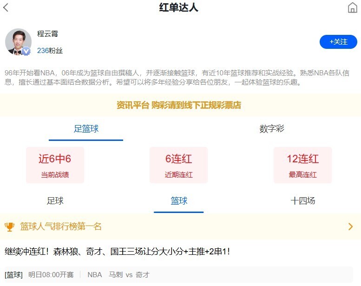The width and height of the screenshot is (361, 286).
Task: Select the 篮球 sub-tab
Action: [x=179, y=201]
